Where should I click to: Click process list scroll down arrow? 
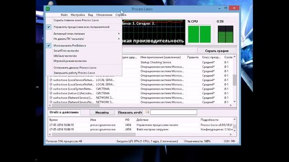pyautogui.click(x=234, y=101)
